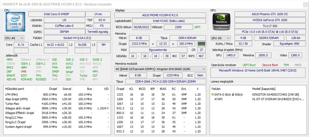Click the Alap órajel (HFM) row
This screenshot has width=309, height=137.
57,99
